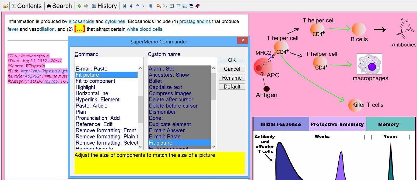Click the up arrow to parent element
417x180 pixels.
(x=137, y=6)
